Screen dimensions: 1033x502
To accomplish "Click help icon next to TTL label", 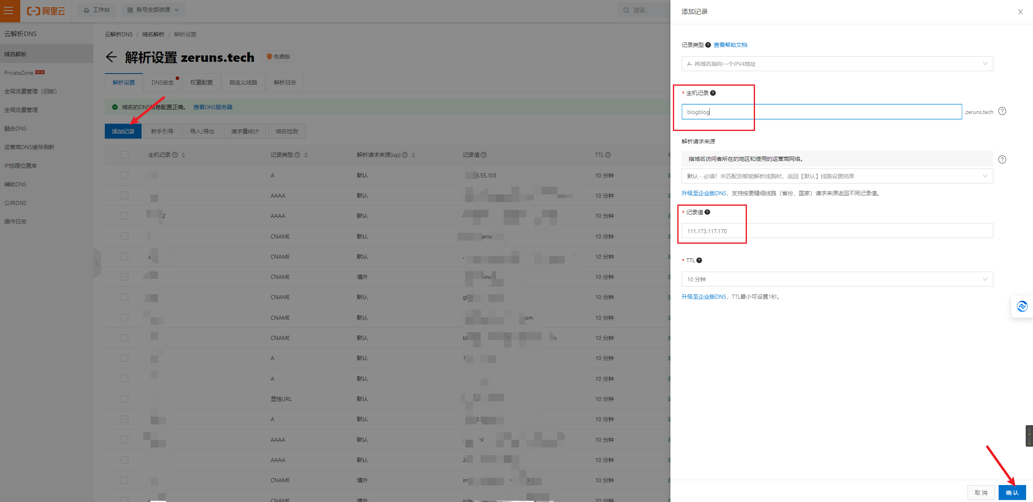I will [699, 260].
